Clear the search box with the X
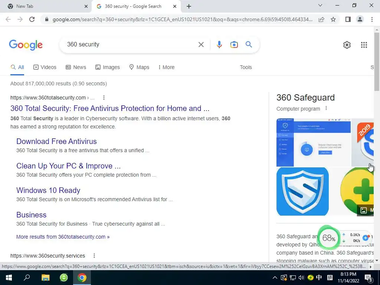Screen dimensions: 380x285 click(x=201, y=45)
